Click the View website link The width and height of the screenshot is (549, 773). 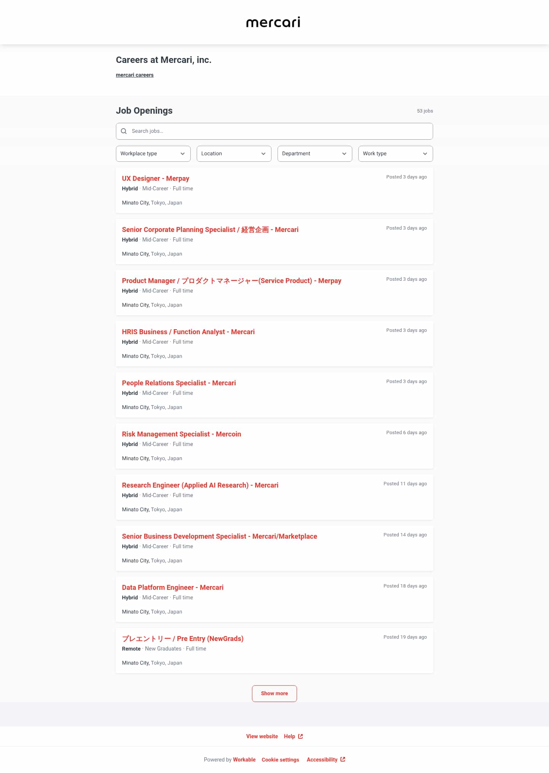[262, 736]
